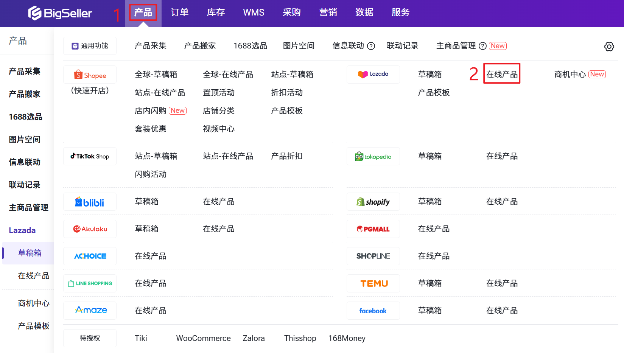Select 草稿箱 in the left sidebar

pyautogui.click(x=30, y=253)
